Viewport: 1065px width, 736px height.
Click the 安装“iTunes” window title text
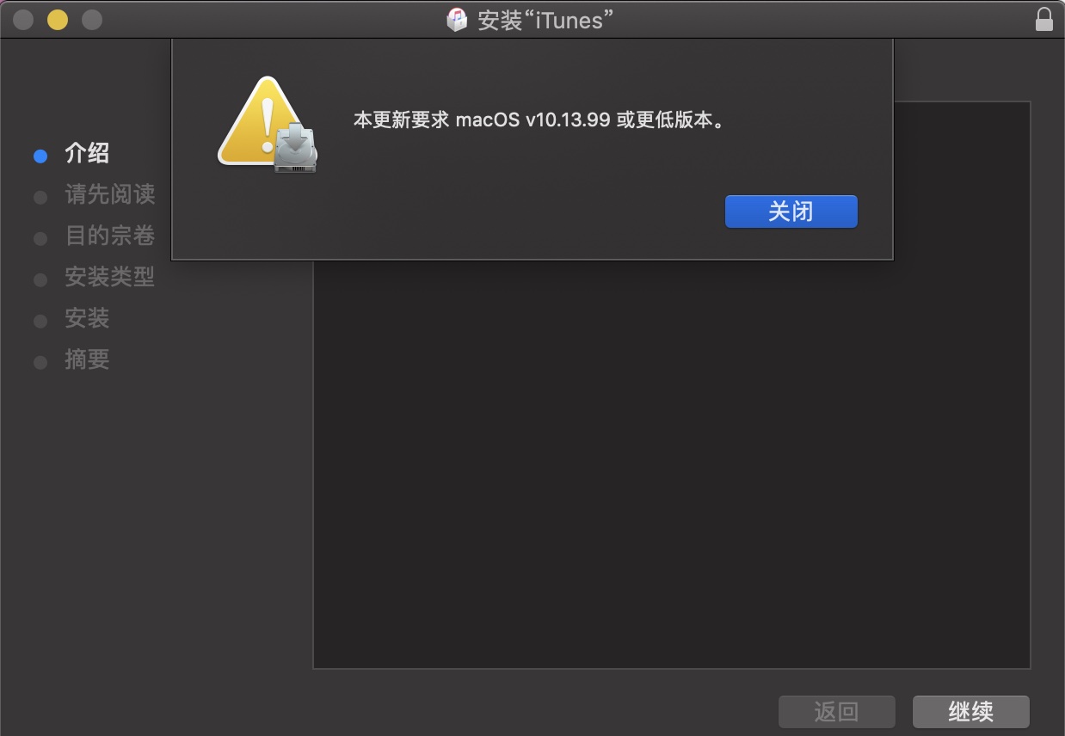[x=545, y=20]
